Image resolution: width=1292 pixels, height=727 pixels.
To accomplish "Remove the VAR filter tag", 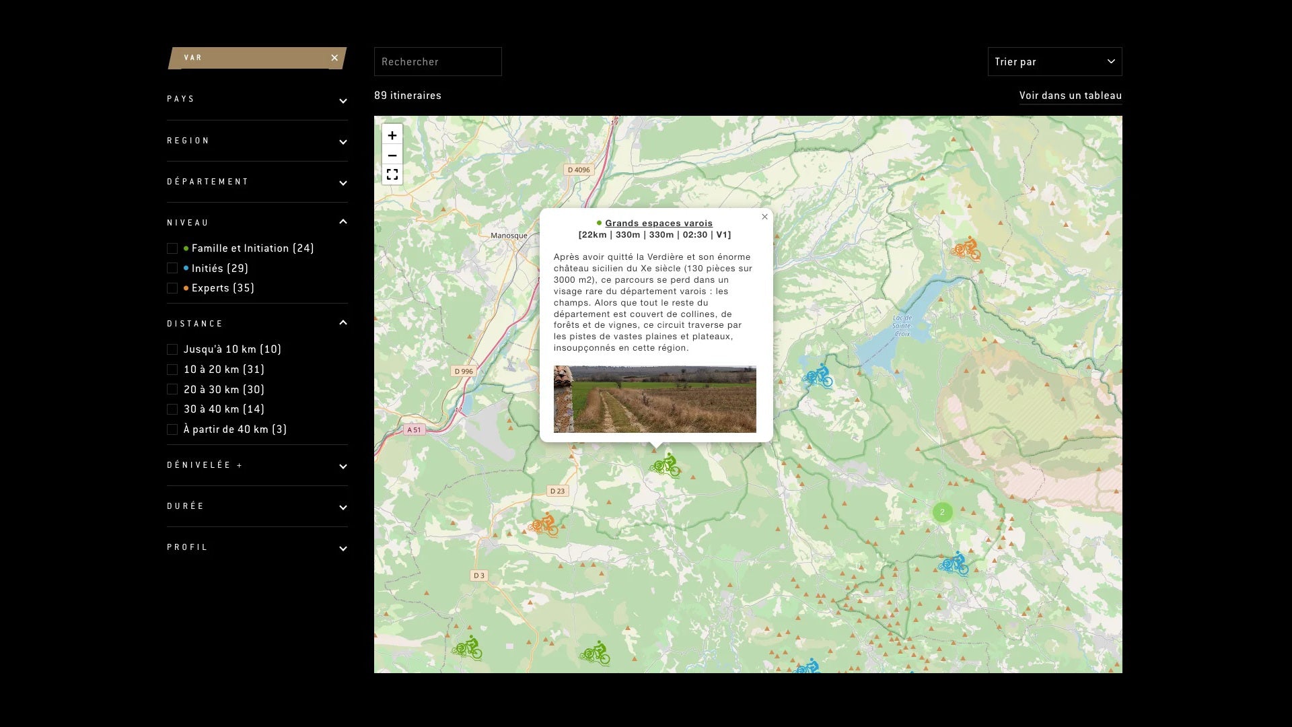I will [334, 58].
